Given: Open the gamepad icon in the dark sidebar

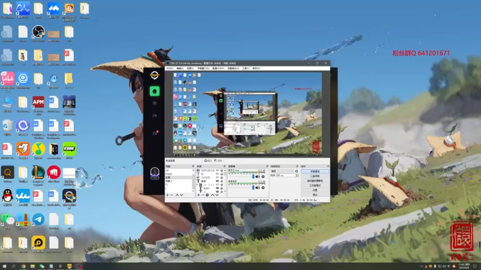Looking at the screenshot, I should (x=155, y=116).
